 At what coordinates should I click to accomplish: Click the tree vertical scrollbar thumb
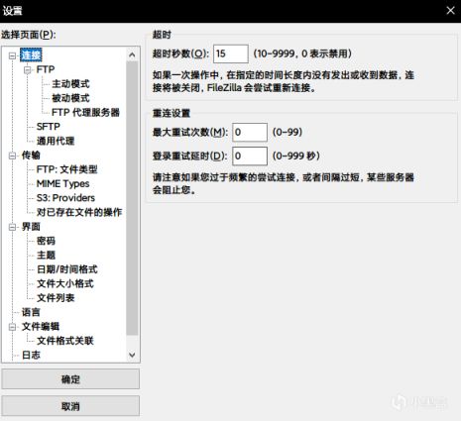pos(132,198)
